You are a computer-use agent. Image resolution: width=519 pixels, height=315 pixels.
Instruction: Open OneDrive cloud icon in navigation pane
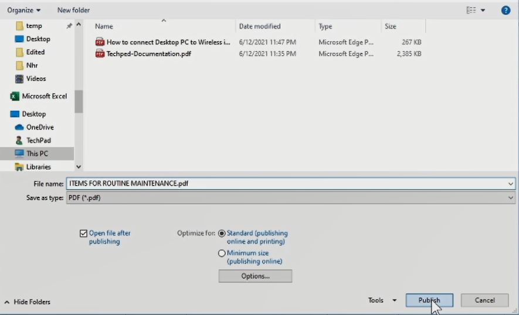19,127
